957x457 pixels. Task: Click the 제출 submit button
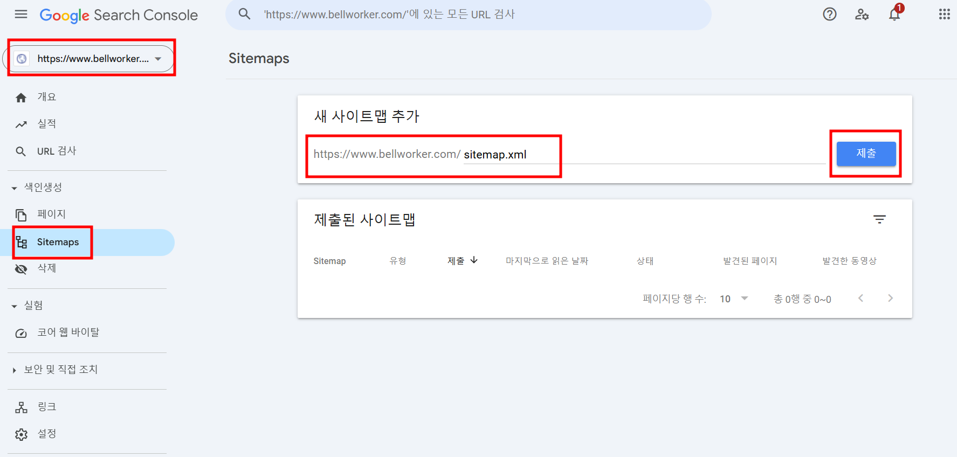pos(866,154)
